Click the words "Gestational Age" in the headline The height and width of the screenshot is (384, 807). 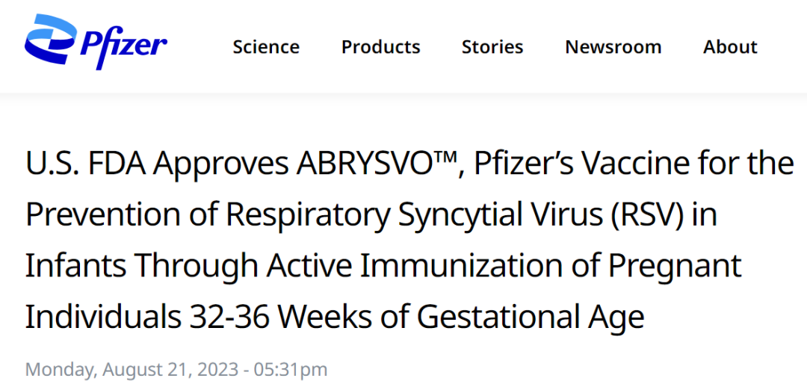click(x=531, y=318)
